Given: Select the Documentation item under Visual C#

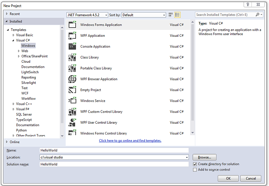Looking at the screenshot, I should [33, 67].
